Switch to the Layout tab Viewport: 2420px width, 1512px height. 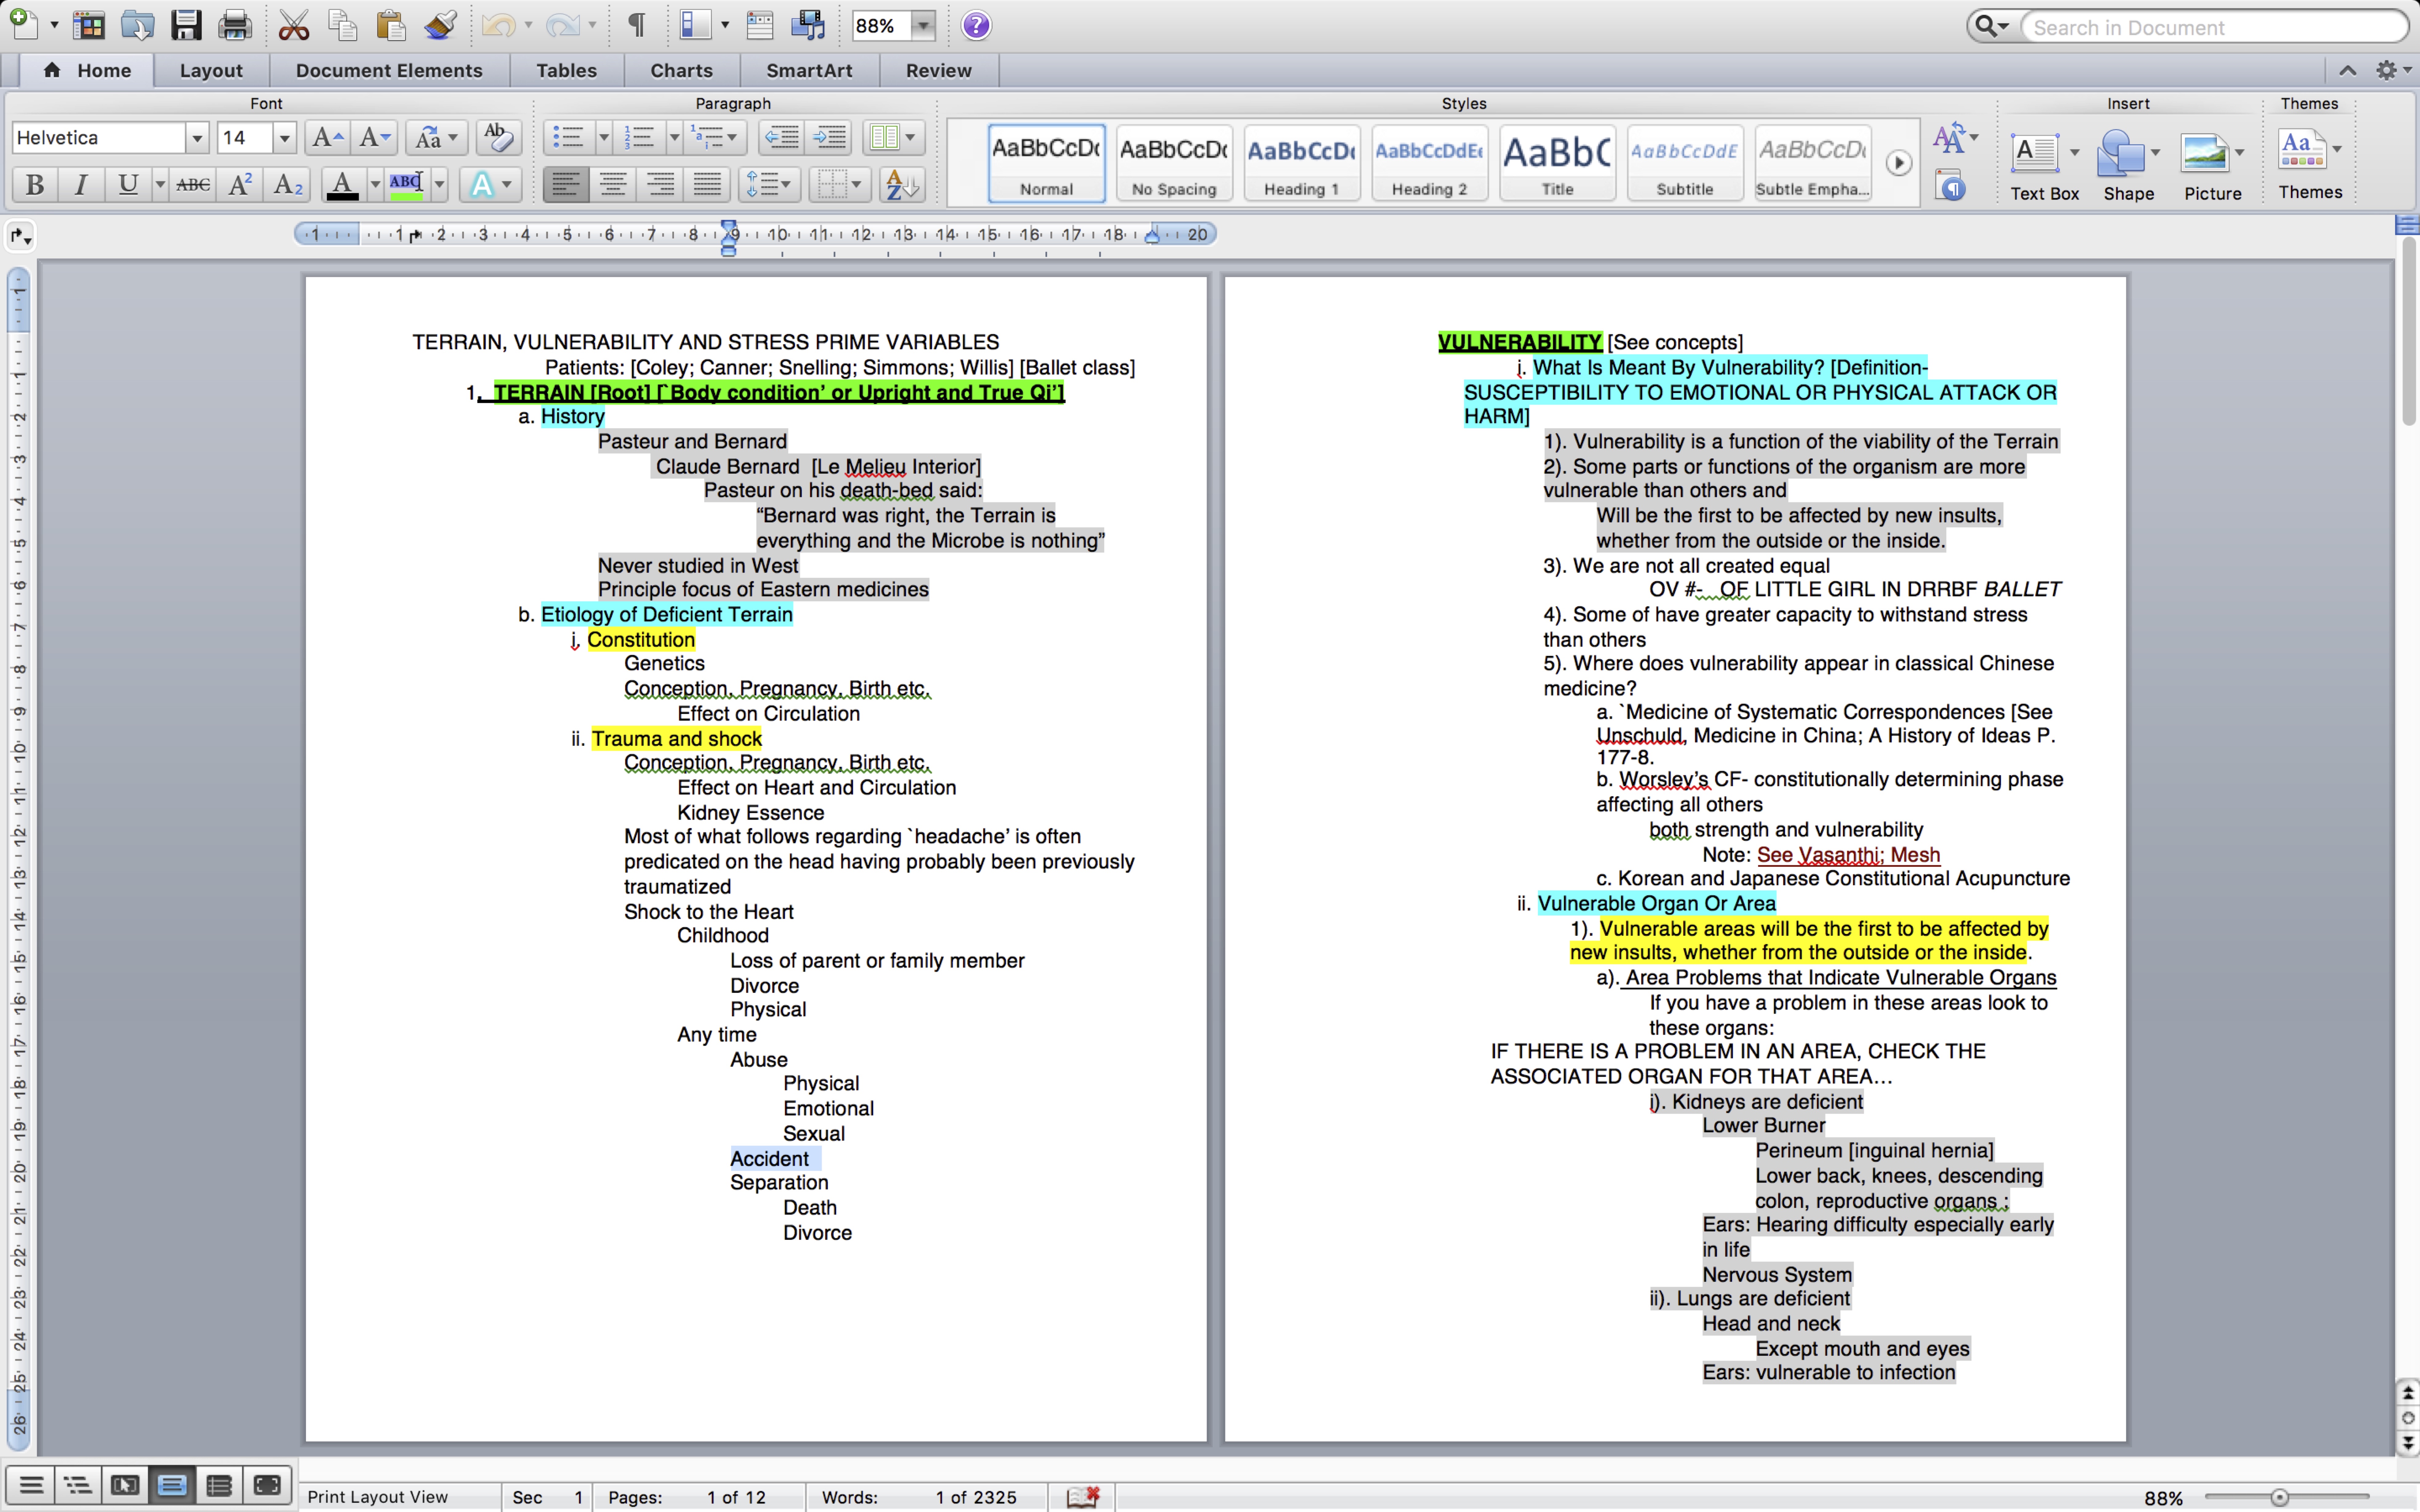(211, 70)
